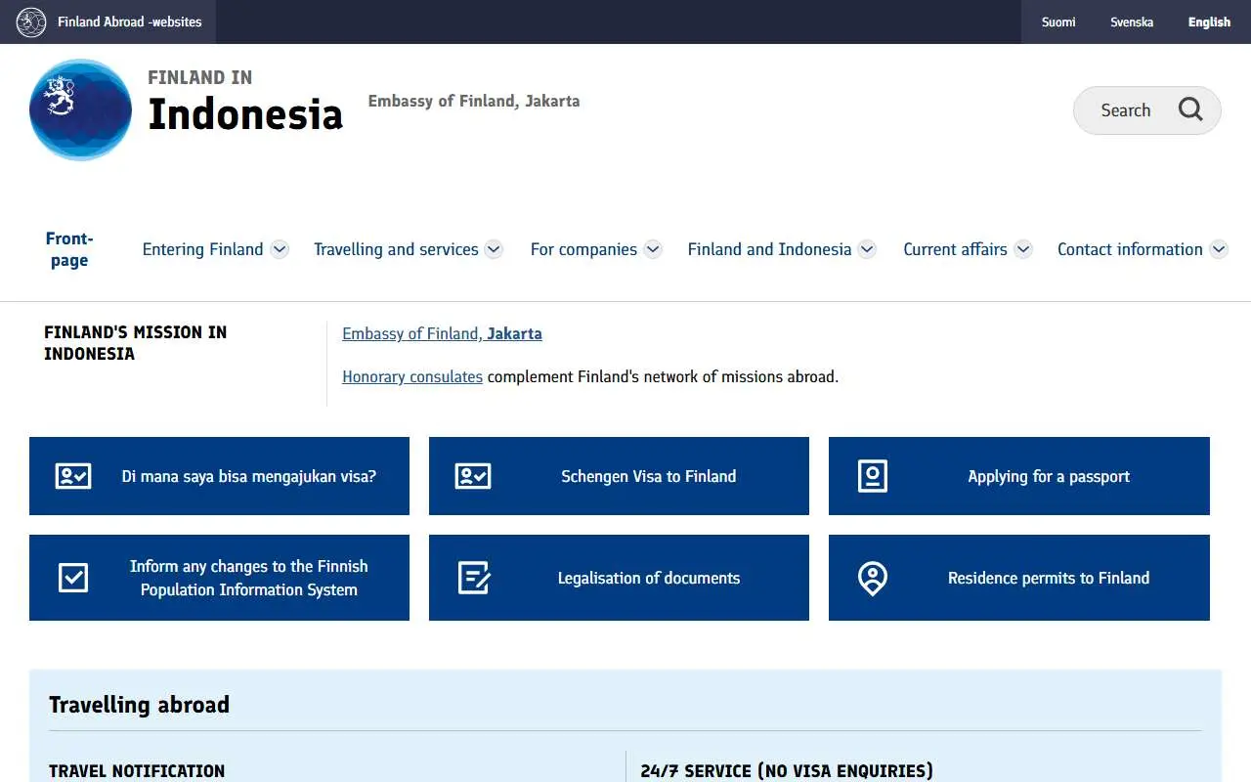
Task: Expand the Entering Finland submenu chevron
Action: 280,249
